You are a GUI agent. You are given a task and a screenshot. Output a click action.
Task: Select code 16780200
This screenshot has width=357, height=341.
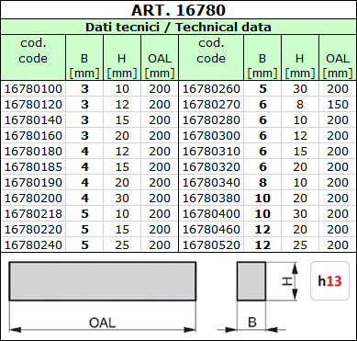[x=33, y=199]
